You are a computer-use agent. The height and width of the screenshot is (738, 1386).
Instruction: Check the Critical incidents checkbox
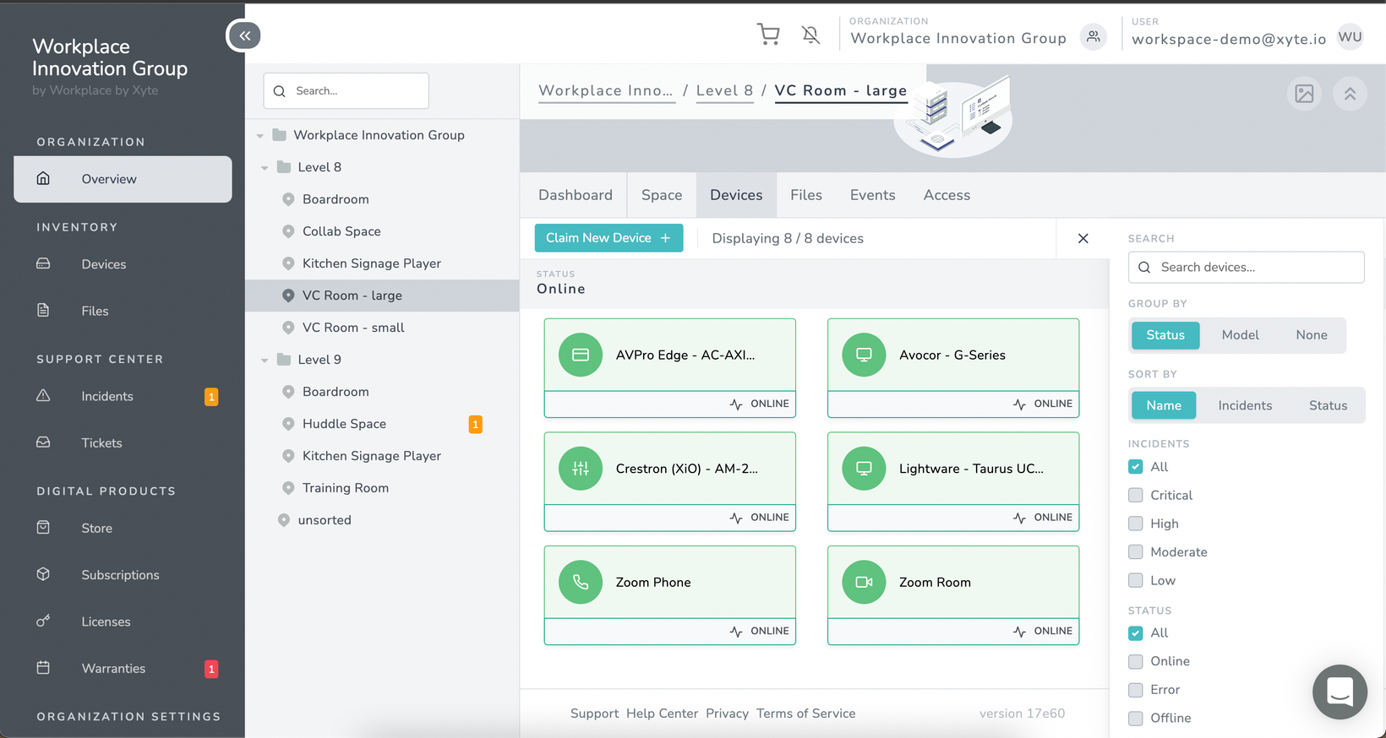1136,495
